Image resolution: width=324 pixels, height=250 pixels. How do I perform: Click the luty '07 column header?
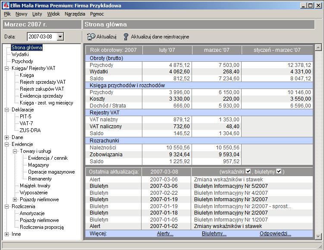click(167, 50)
